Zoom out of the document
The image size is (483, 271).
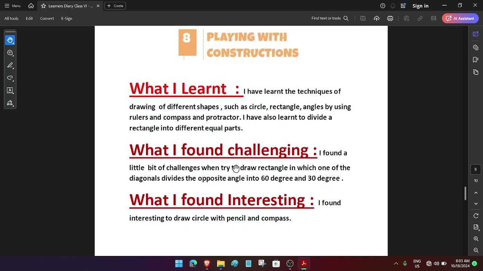[x=476, y=250]
